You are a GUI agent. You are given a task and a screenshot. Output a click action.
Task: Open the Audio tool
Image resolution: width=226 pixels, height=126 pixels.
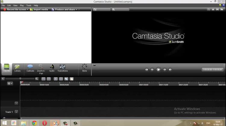tap(52, 68)
